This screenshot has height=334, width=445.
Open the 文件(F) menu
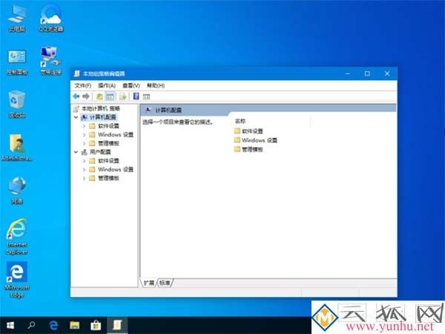(82, 85)
